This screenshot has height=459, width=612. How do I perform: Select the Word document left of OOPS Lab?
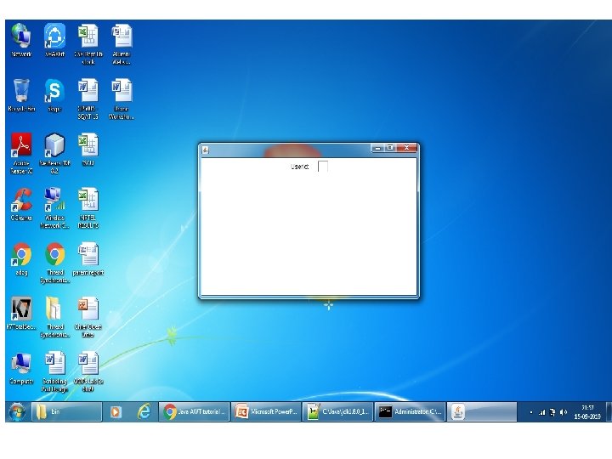pos(54,371)
